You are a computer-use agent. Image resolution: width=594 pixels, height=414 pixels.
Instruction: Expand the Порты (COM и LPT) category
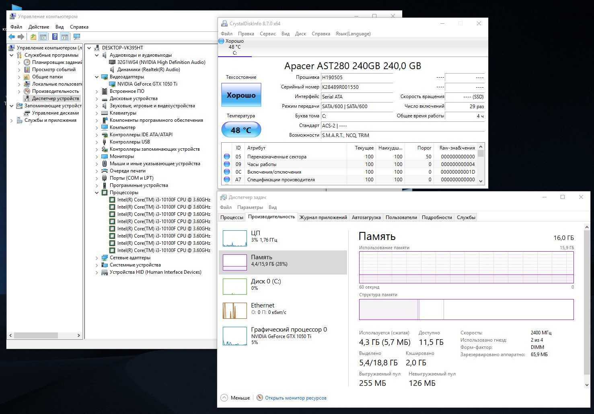pyautogui.click(x=97, y=178)
